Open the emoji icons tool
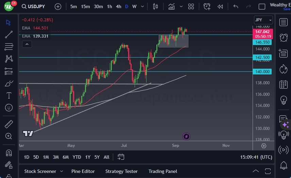Image resolution: width=291 pixels, height=178 pixels. pyautogui.click(x=9, y=108)
